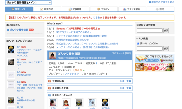182x109 pixels.
Task: Open the blog selector dropdown ぼんやり着物日記 [メイン]
Action: click(x=28, y=3)
